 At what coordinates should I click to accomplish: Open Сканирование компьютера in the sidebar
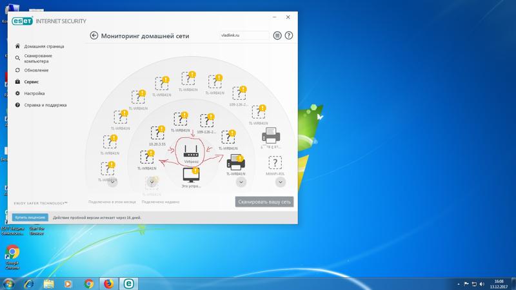[34, 58]
